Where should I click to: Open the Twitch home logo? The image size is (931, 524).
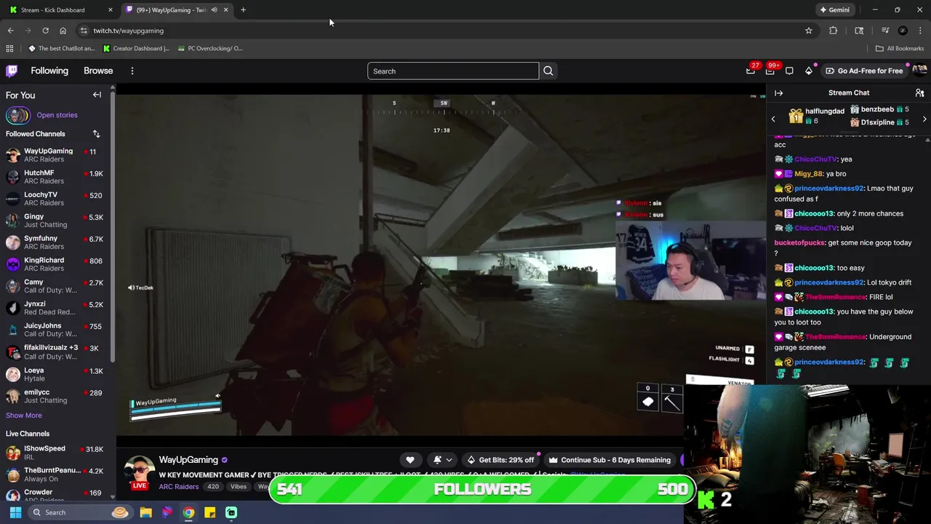(x=12, y=71)
